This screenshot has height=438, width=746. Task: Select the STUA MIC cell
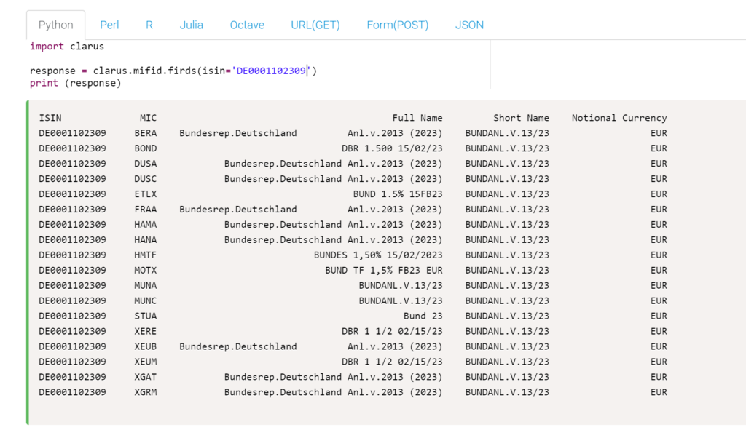point(145,316)
